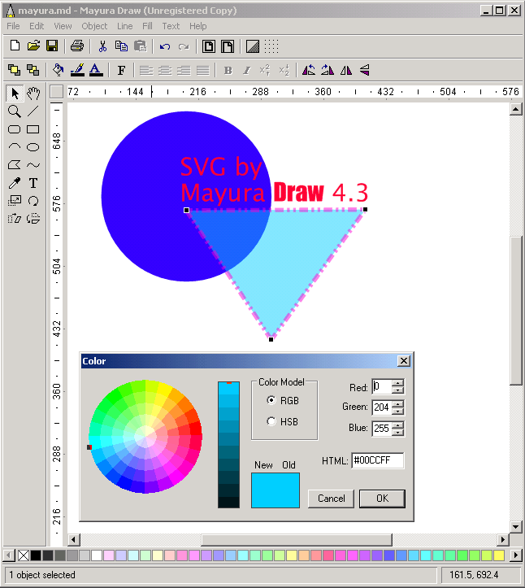
Task: Open the Text menu
Action: 171,26
